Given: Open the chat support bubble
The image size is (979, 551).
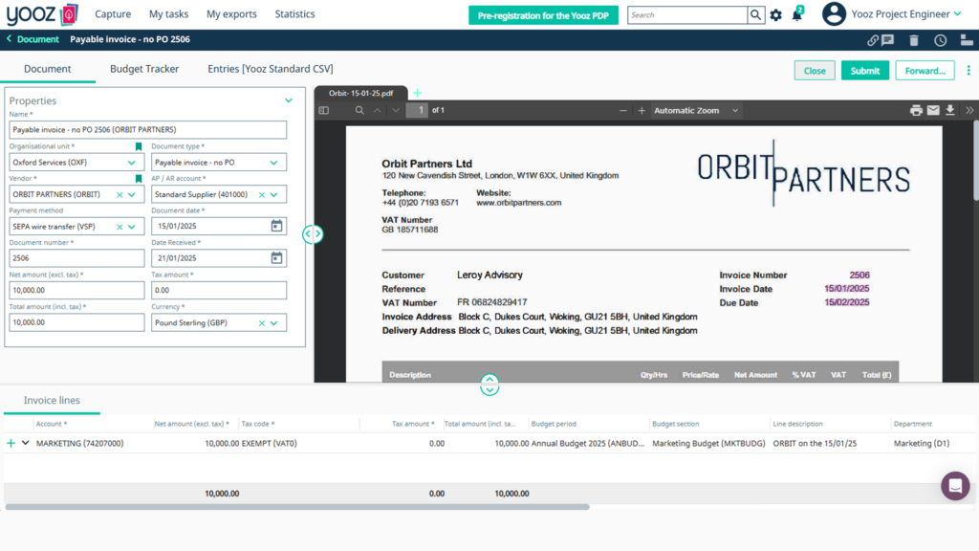Looking at the screenshot, I should coord(955,485).
